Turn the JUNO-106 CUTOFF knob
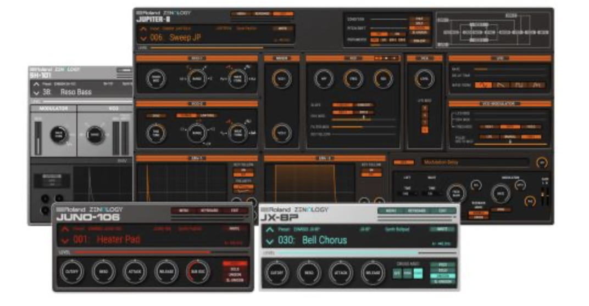The width and height of the screenshot is (589, 306). (x=72, y=271)
